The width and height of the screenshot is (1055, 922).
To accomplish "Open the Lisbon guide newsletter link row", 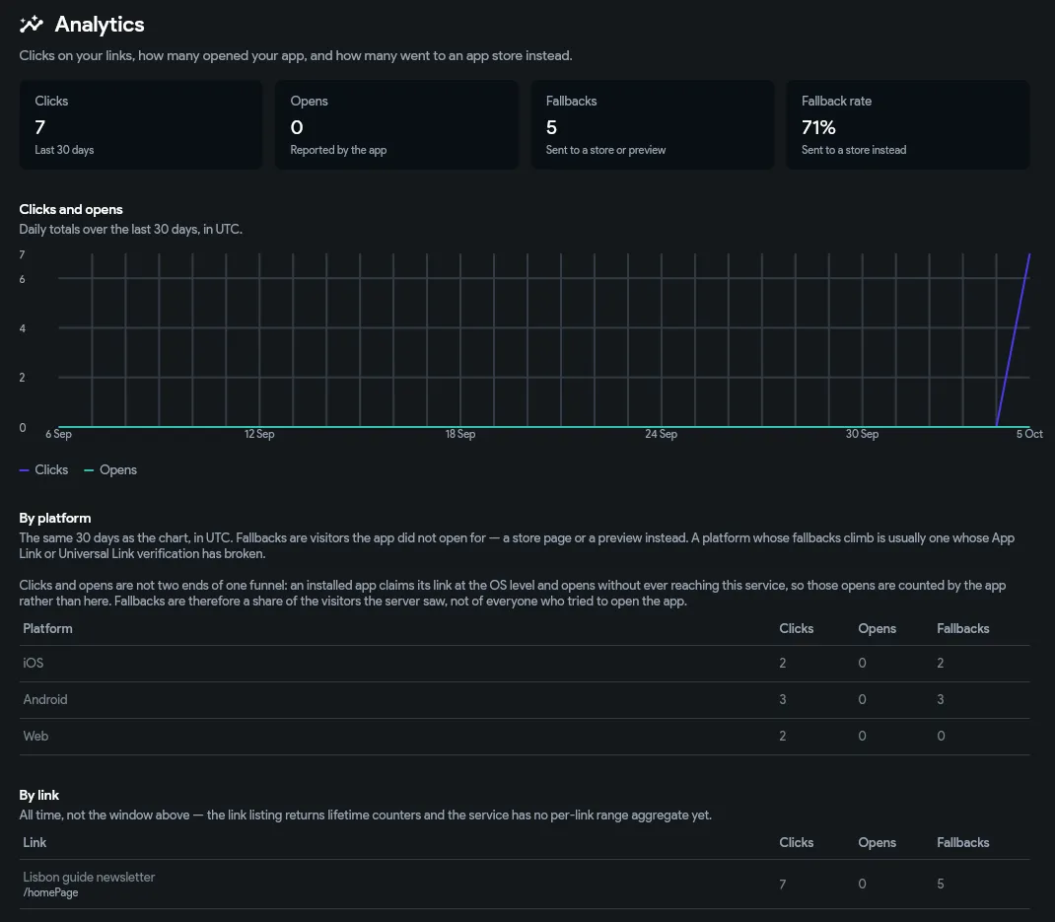I will pos(525,885).
